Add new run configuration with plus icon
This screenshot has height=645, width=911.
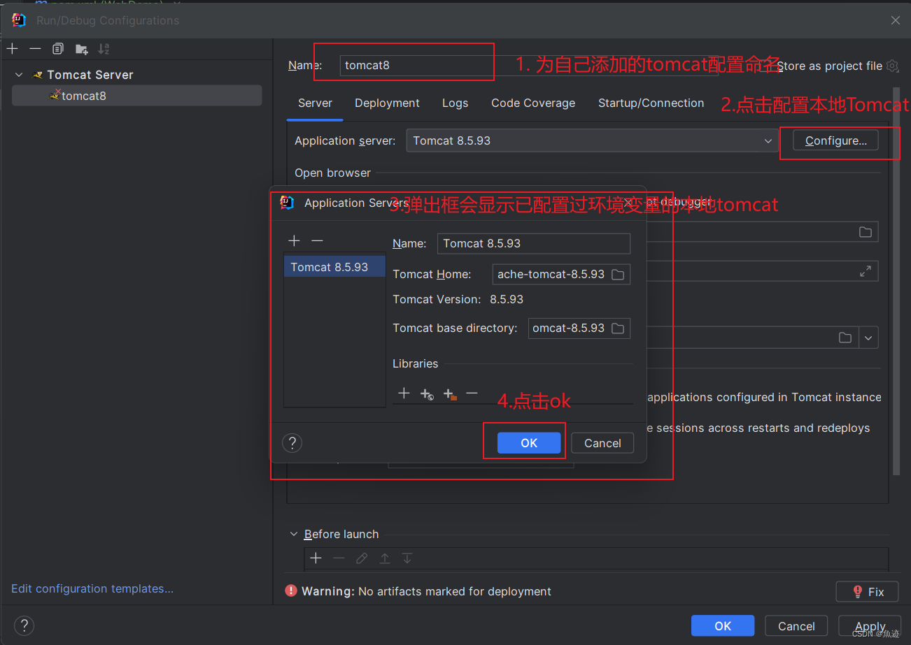coord(13,49)
